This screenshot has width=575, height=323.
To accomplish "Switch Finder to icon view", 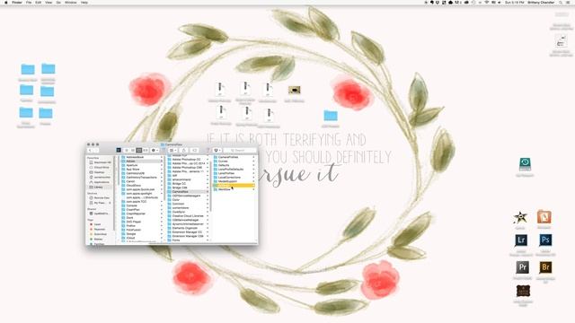I will [x=126, y=150].
